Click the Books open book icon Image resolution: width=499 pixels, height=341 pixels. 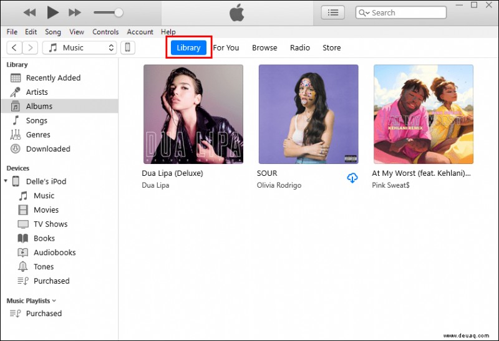click(23, 238)
